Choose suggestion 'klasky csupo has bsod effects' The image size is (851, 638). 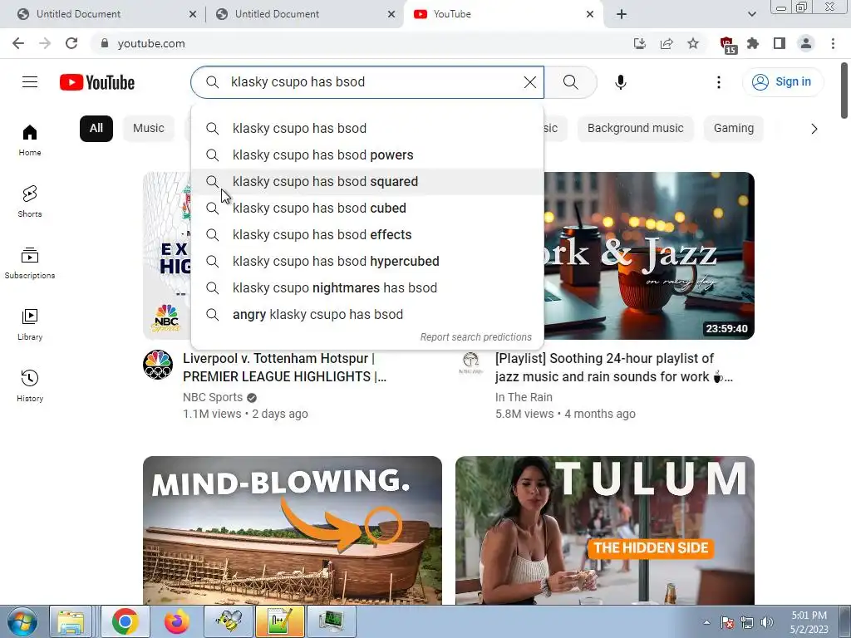coord(367,235)
